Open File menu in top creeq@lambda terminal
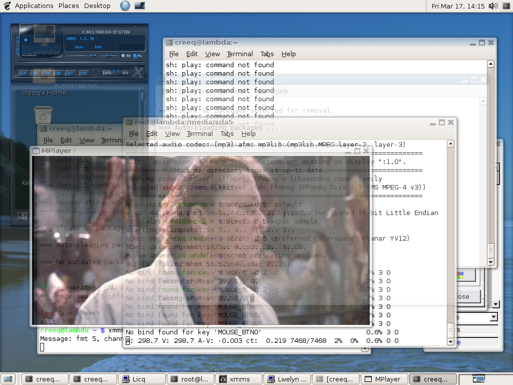The image size is (513, 385). pos(174,54)
